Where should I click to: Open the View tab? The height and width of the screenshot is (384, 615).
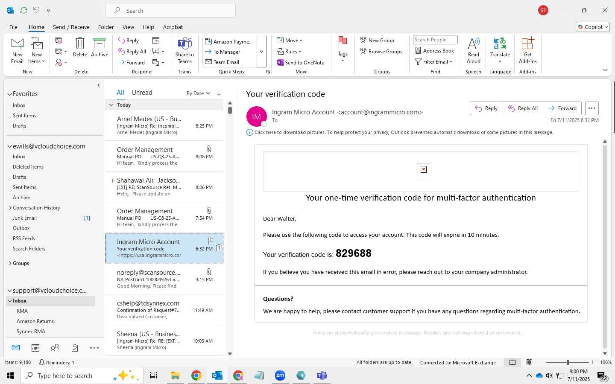tap(128, 27)
